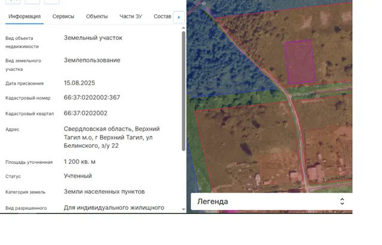Click the scrollbar up arrow

coord(183,28)
